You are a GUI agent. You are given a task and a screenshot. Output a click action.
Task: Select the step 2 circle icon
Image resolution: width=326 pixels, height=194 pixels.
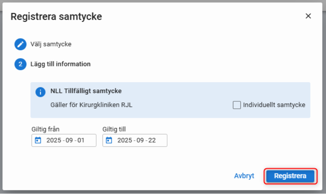pyautogui.click(x=20, y=64)
